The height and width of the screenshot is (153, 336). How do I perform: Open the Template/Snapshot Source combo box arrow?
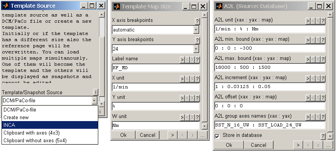(x=94, y=100)
